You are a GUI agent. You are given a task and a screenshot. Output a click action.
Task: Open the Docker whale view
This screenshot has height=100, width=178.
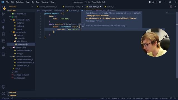(3, 47)
